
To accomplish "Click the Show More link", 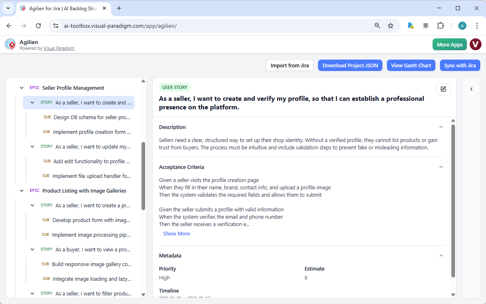I will point(176,233).
